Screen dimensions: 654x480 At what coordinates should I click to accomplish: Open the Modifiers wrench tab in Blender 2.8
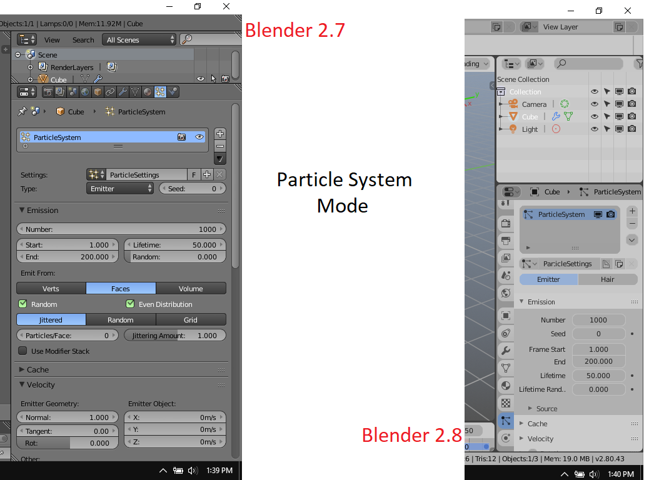click(x=506, y=351)
